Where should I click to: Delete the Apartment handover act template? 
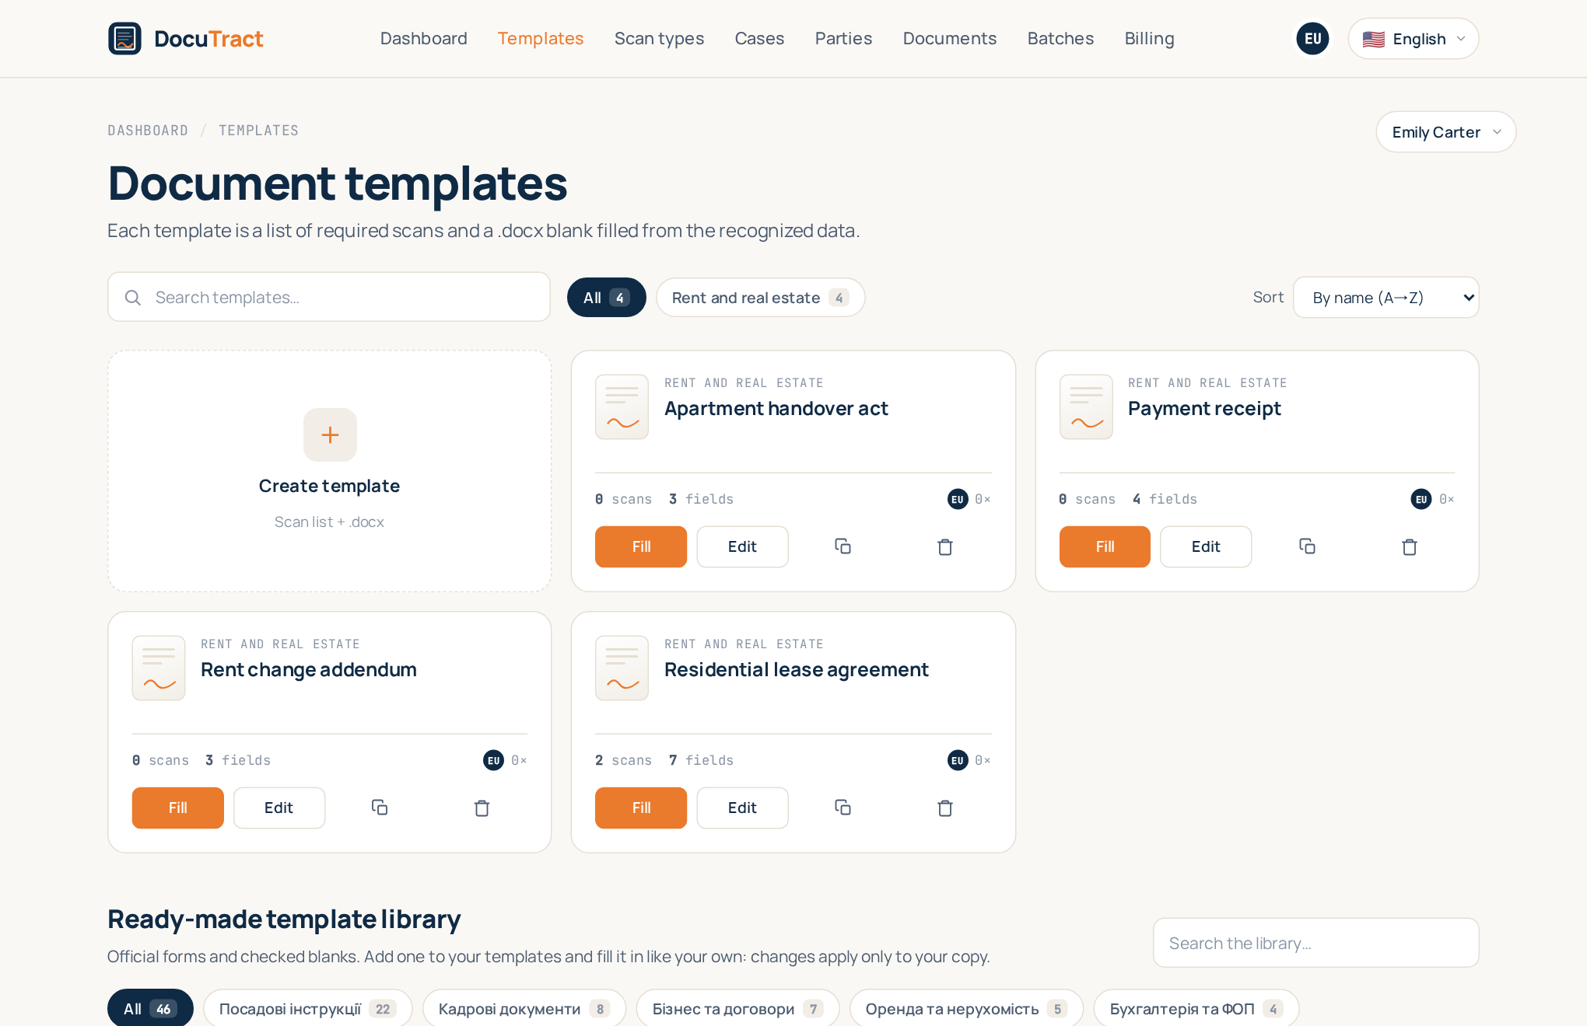945,546
